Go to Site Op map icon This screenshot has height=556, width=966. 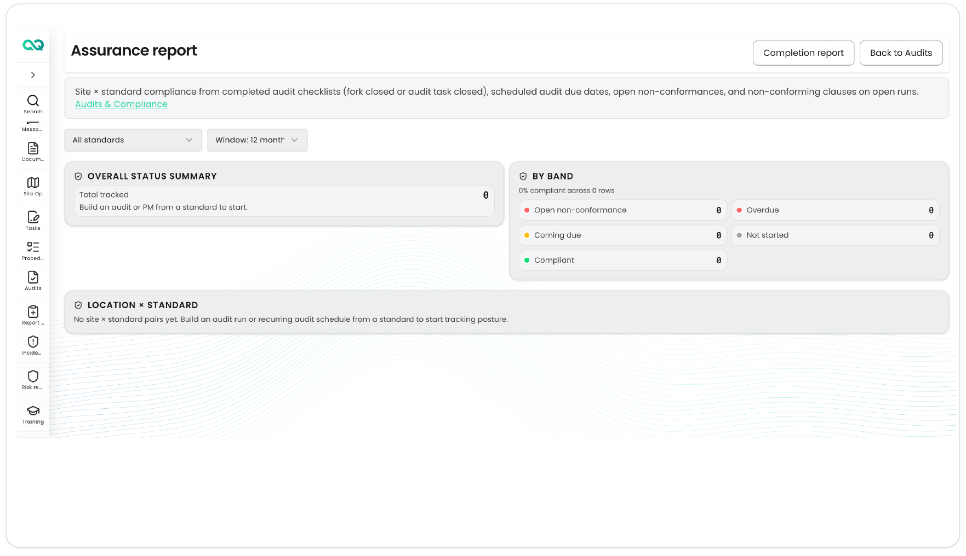pyautogui.click(x=33, y=186)
